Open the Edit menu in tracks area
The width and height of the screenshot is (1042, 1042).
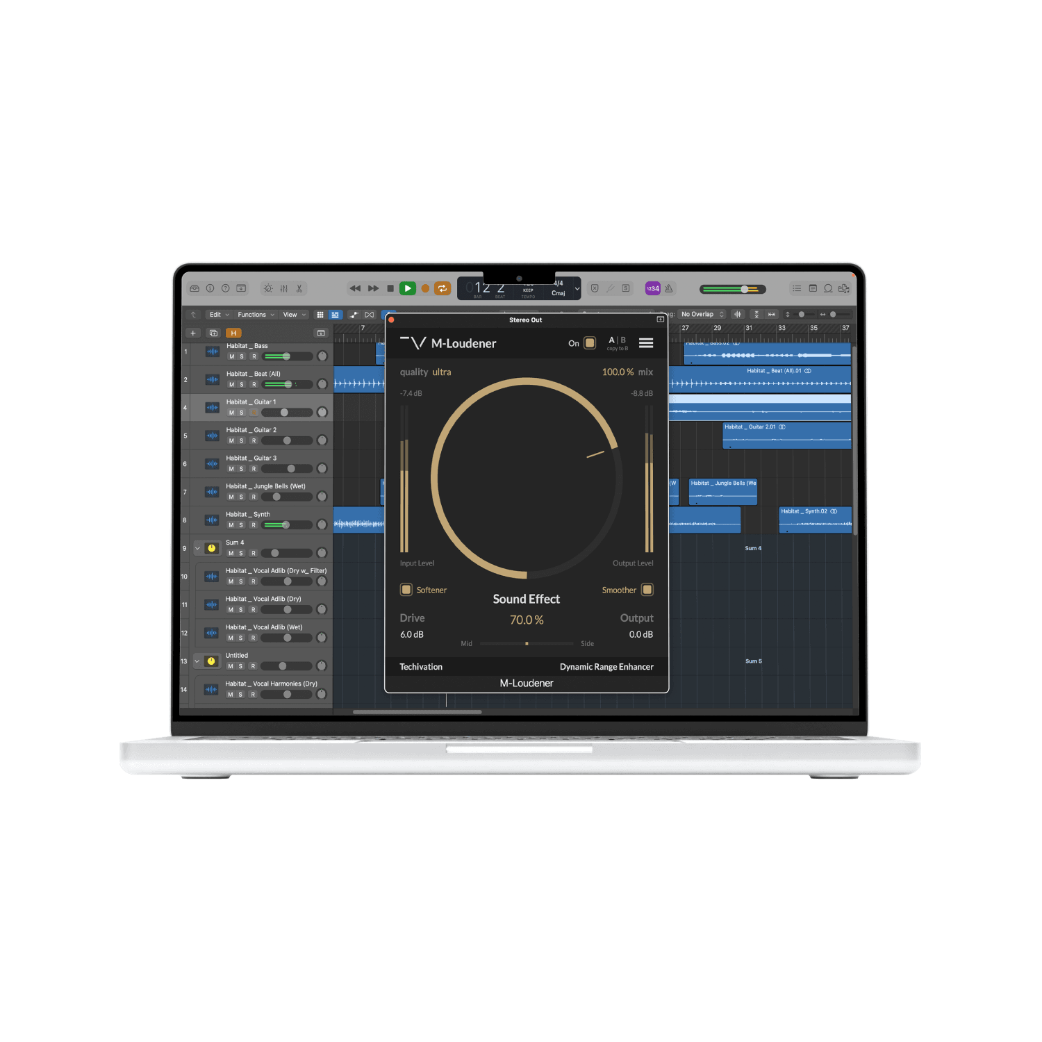point(219,315)
